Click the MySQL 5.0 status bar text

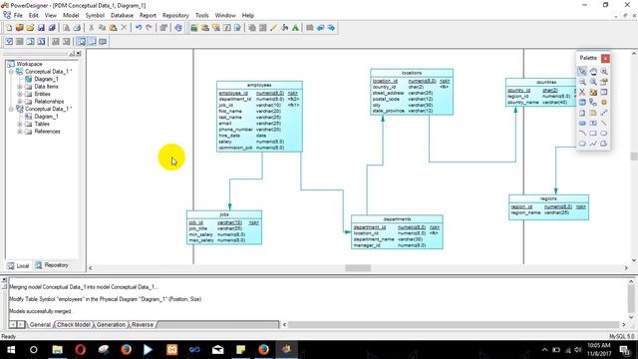tap(622, 337)
